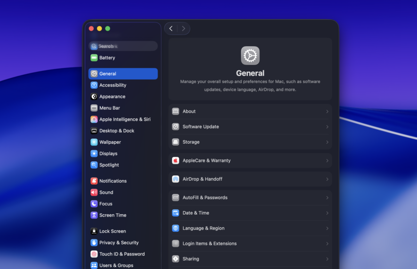This screenshot has width=417, height=269.
Task: Expand the Software Update chevron
Action: pyautogui.click(x=327, y=127)
